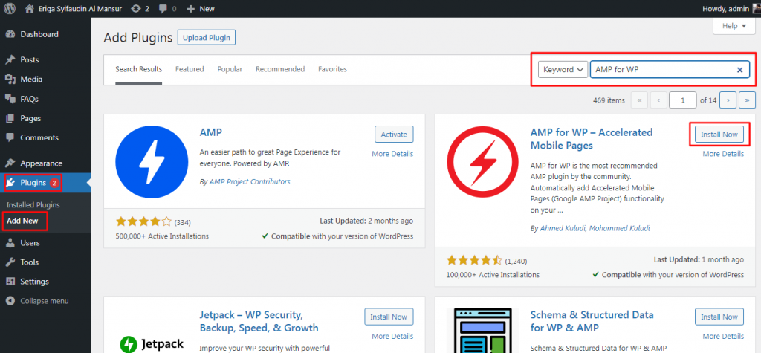Click the current page number field
This screenshot has height=353, width=761.
[x=682, y=100]
